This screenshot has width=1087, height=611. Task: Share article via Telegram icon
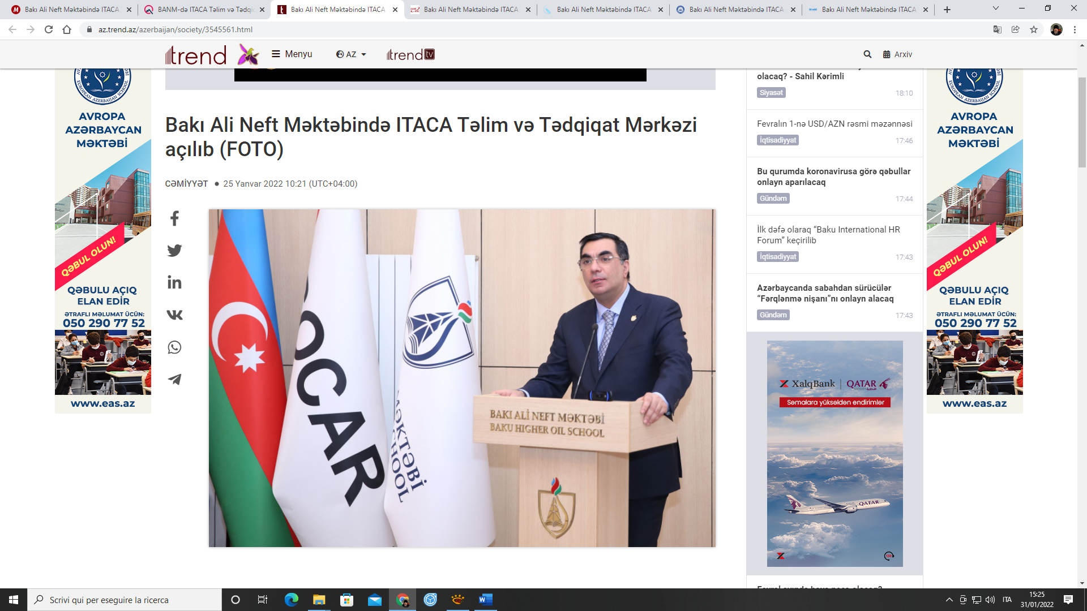(x=174, y=379)
